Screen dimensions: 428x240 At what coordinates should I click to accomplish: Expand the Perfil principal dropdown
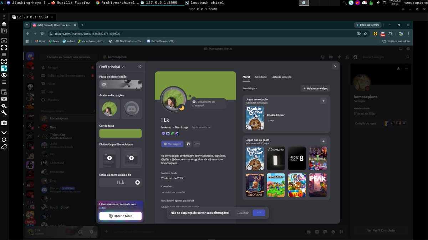tap(112, 67)
